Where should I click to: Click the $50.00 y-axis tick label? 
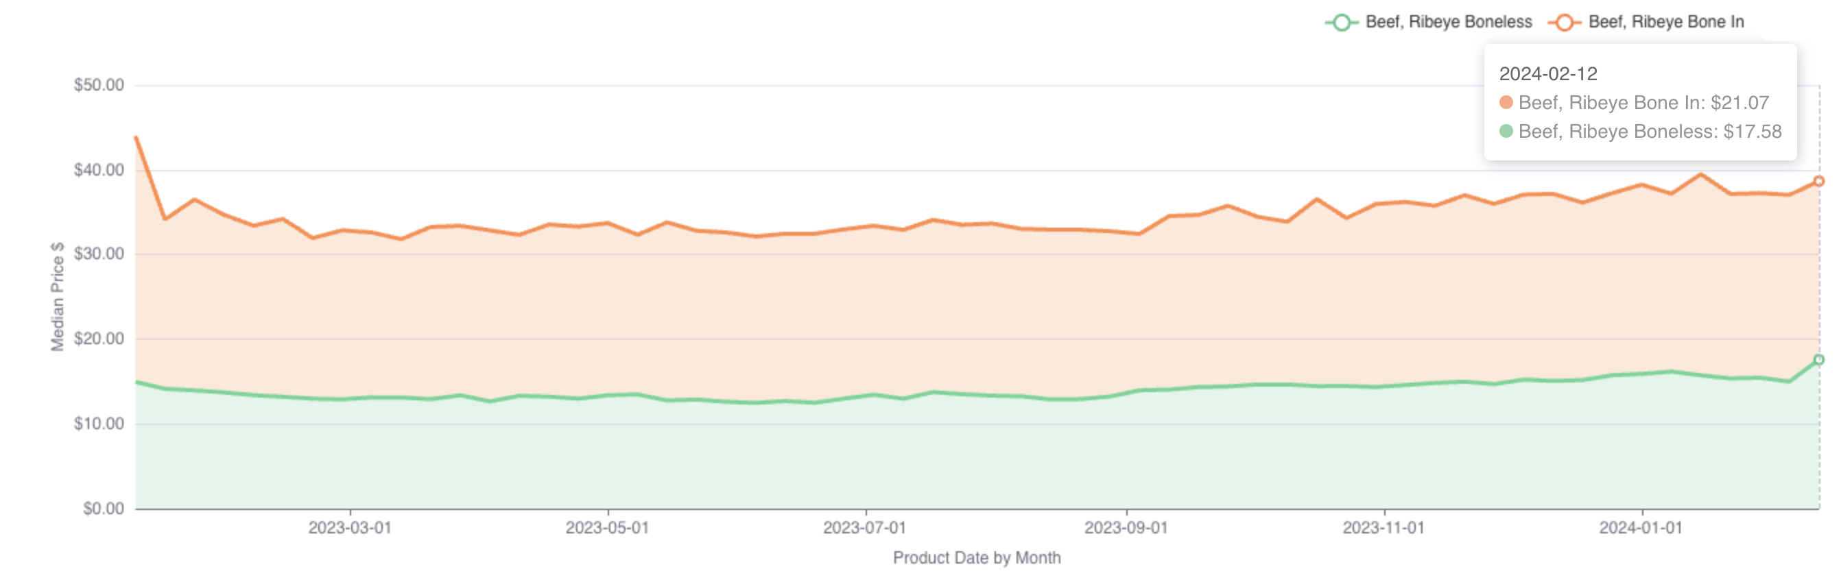click(x=99, y=85)
